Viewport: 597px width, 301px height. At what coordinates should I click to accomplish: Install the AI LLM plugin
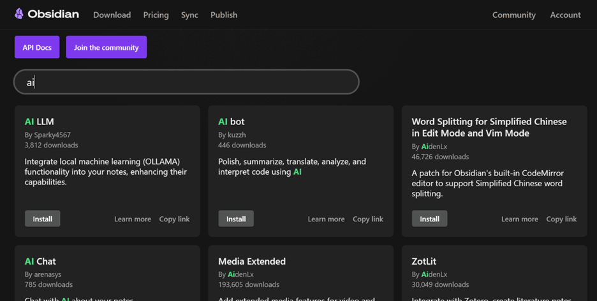point(42,219)
